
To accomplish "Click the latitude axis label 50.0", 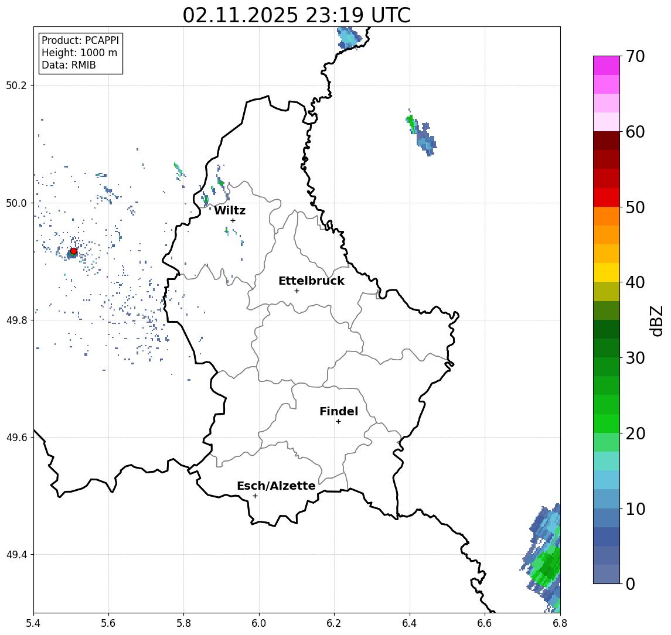I will pos(16,203).
